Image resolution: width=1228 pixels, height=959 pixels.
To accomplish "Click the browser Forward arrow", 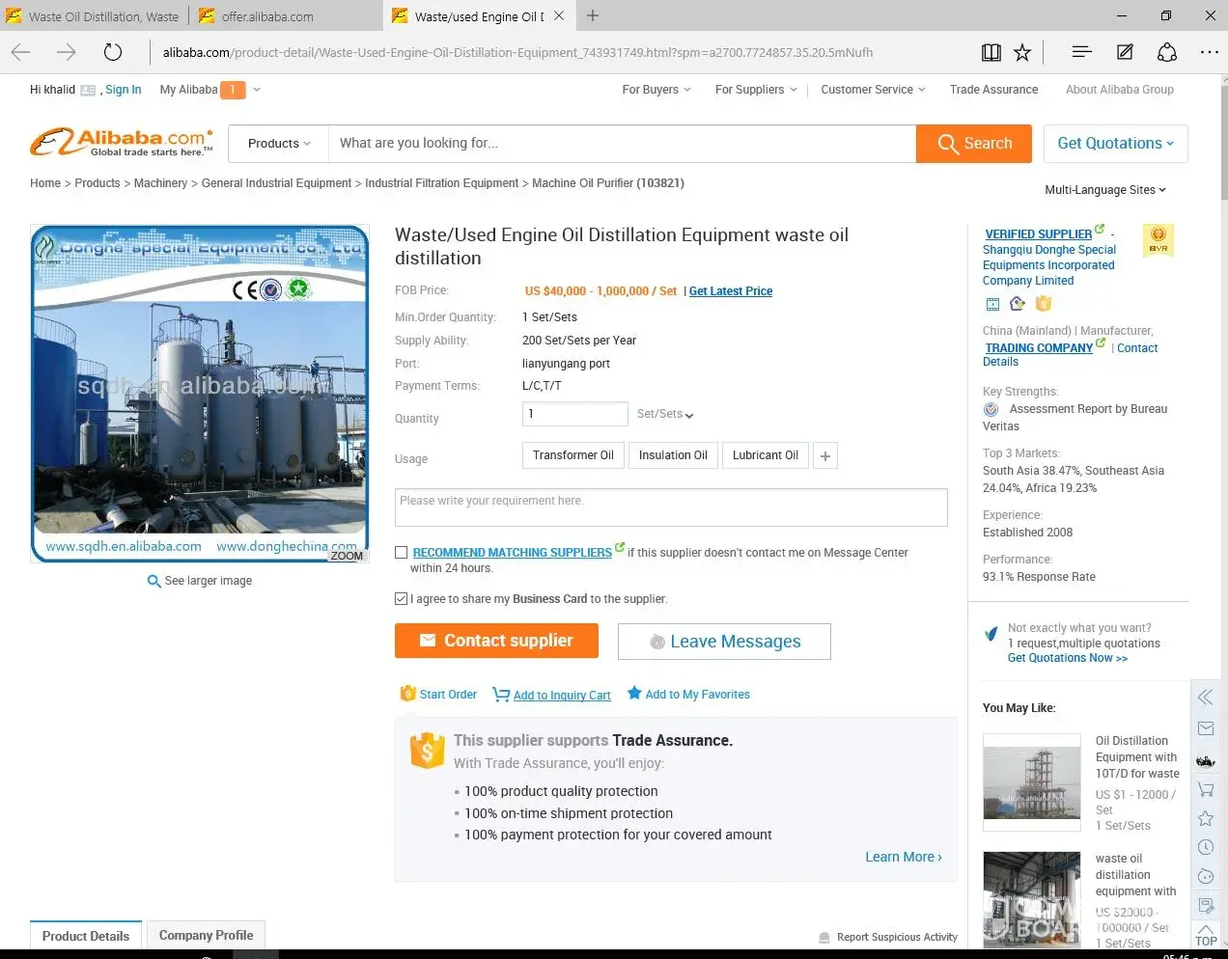I will click(x=66, y=52).
